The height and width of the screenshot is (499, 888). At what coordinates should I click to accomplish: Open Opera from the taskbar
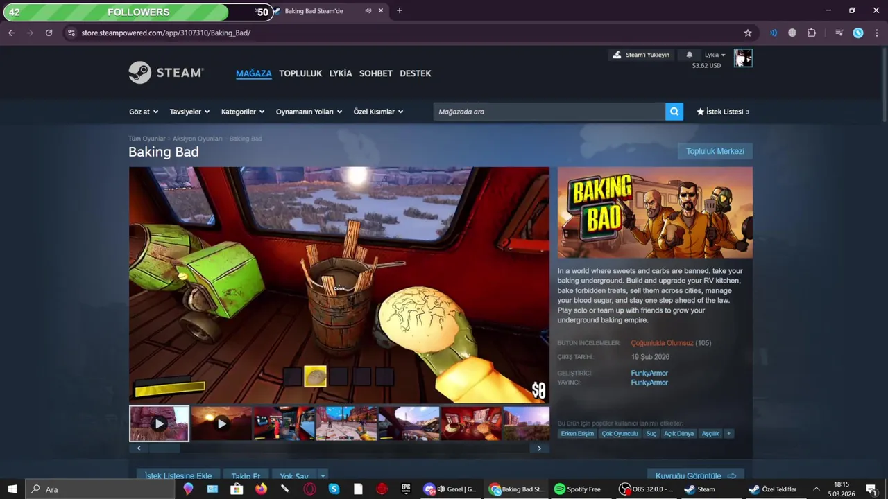[309, 489]
